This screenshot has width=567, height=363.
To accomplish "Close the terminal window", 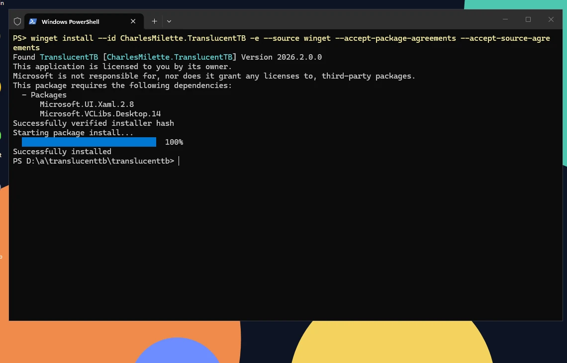I will tap(551, 19).
